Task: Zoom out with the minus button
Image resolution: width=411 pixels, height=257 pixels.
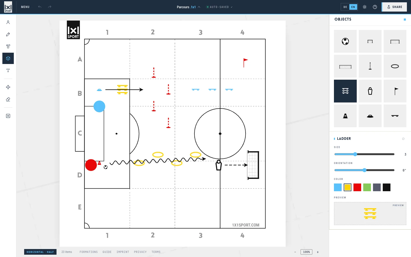Action: [x=295, y=252]
